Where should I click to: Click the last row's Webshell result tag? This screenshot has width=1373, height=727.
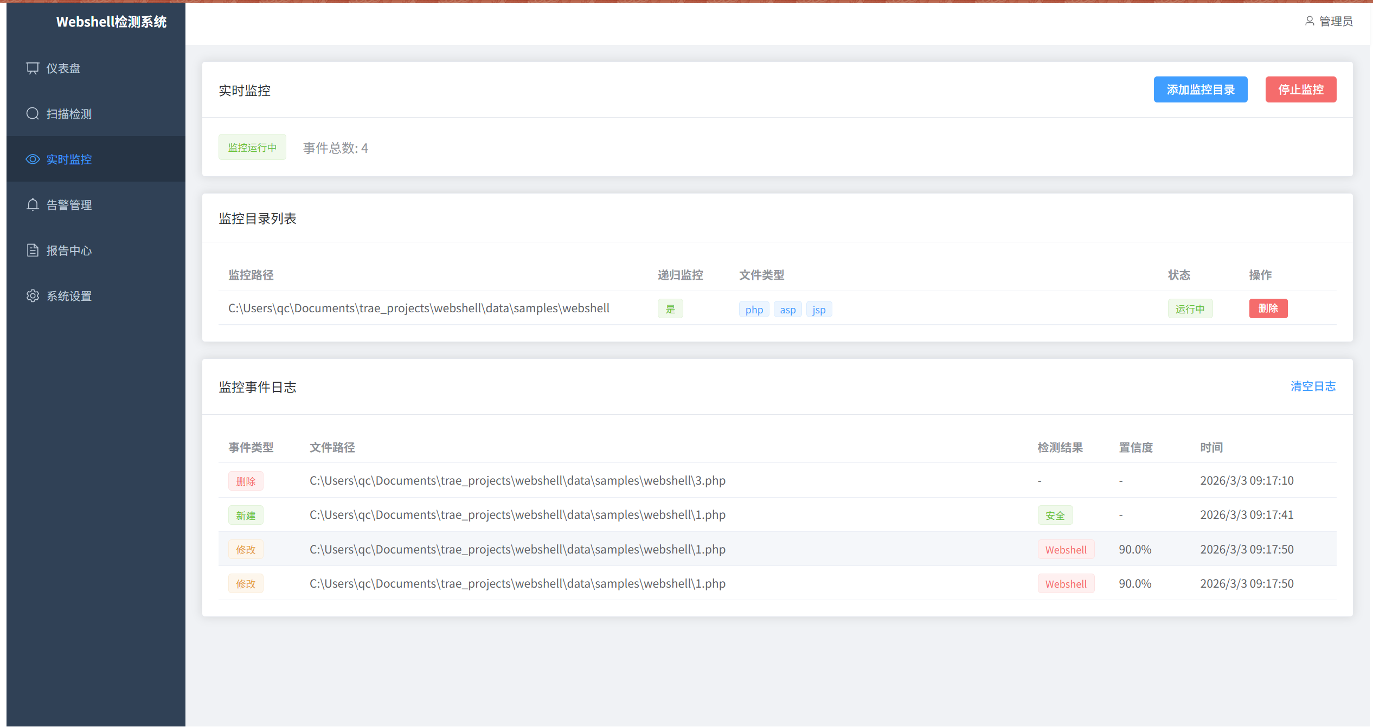pos(1066,584)
